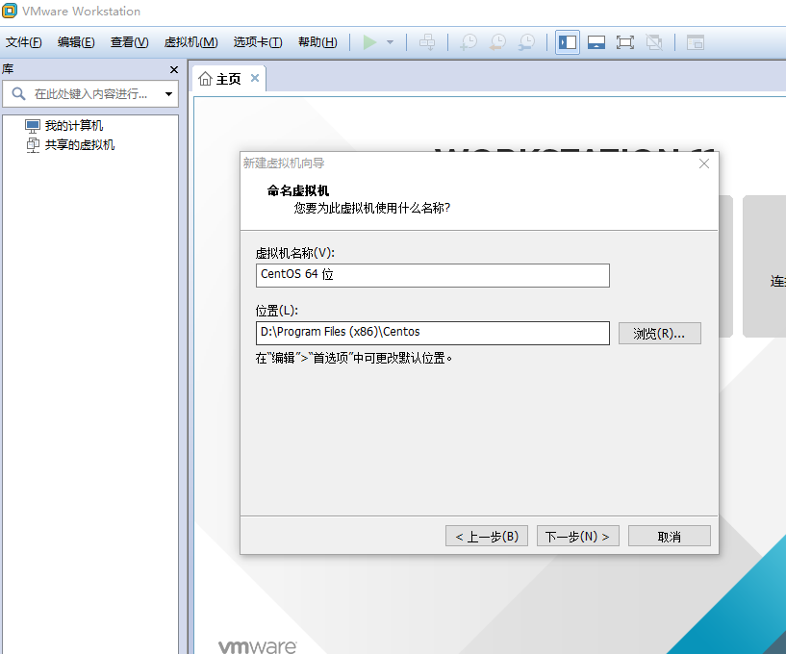
Task: Open the 选项卡(T) menu
Action: [x=258, y=42]
